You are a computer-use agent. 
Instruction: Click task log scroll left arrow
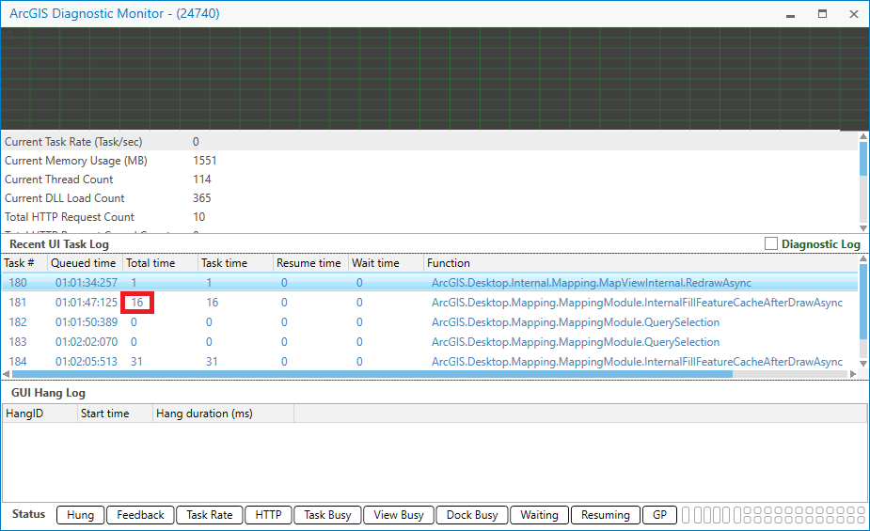point(6,374)
